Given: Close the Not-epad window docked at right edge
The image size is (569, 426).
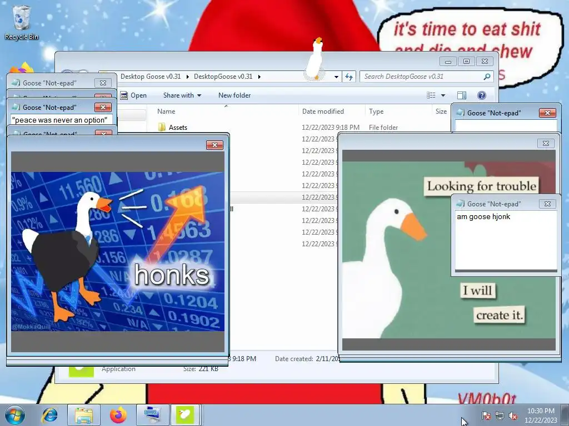Looking at the screenshot, I should (x=547, y=113).
